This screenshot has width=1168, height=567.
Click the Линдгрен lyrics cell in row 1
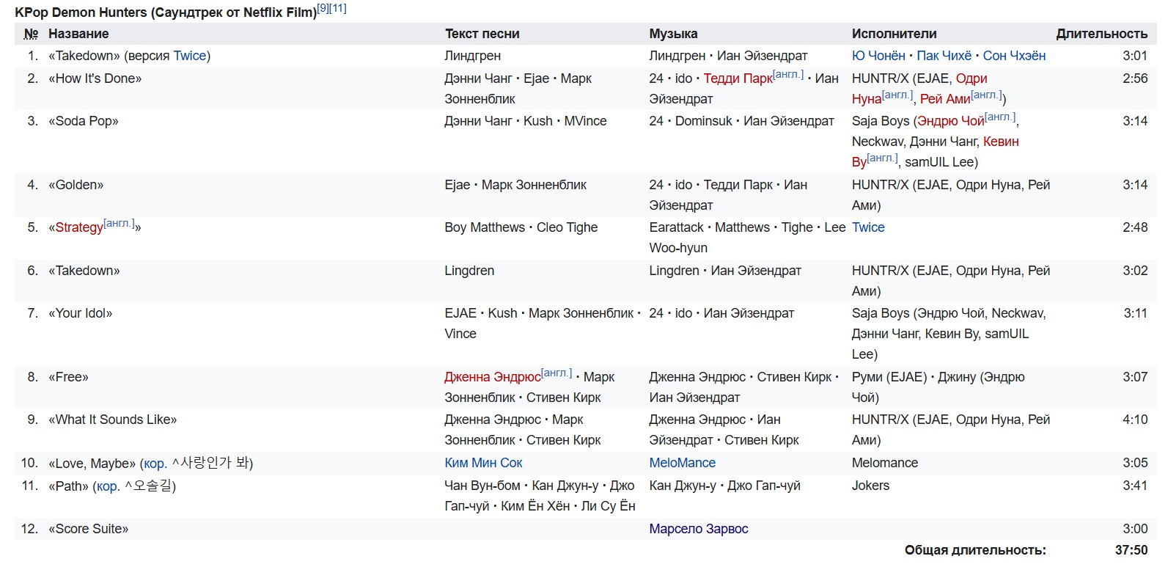[x=473, y=56]
